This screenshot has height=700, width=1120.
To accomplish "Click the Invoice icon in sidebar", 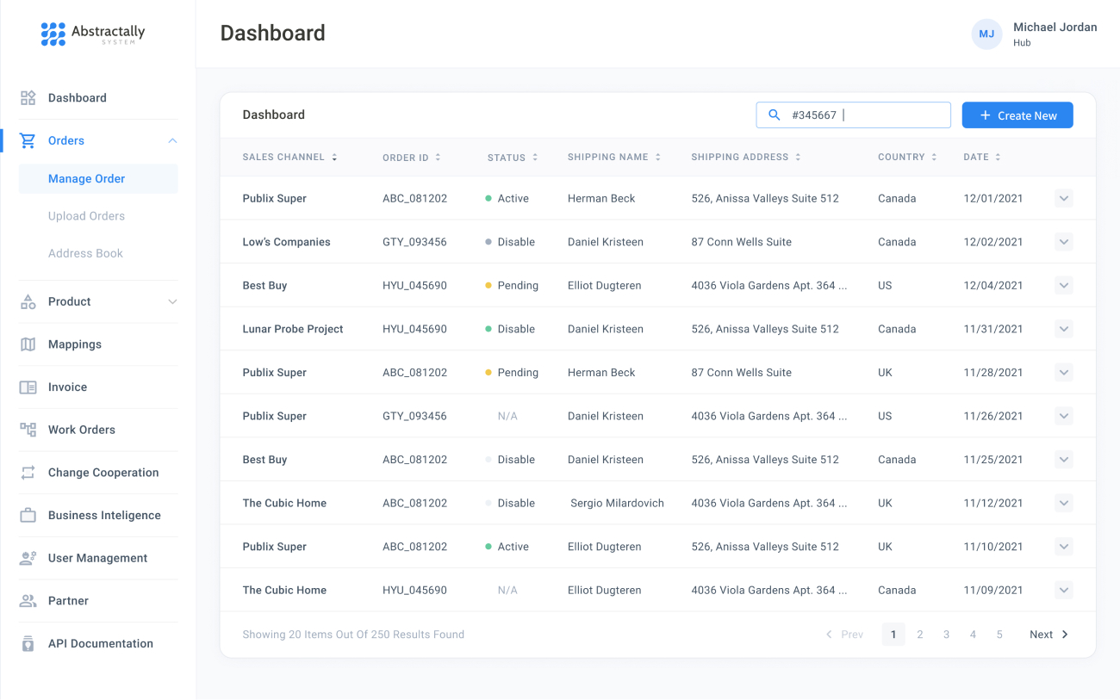I will coord(28,387).
